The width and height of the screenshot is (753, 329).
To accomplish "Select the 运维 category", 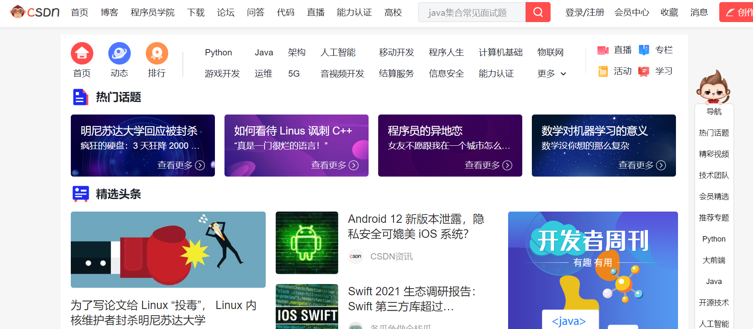I will (x=264, y=74).
